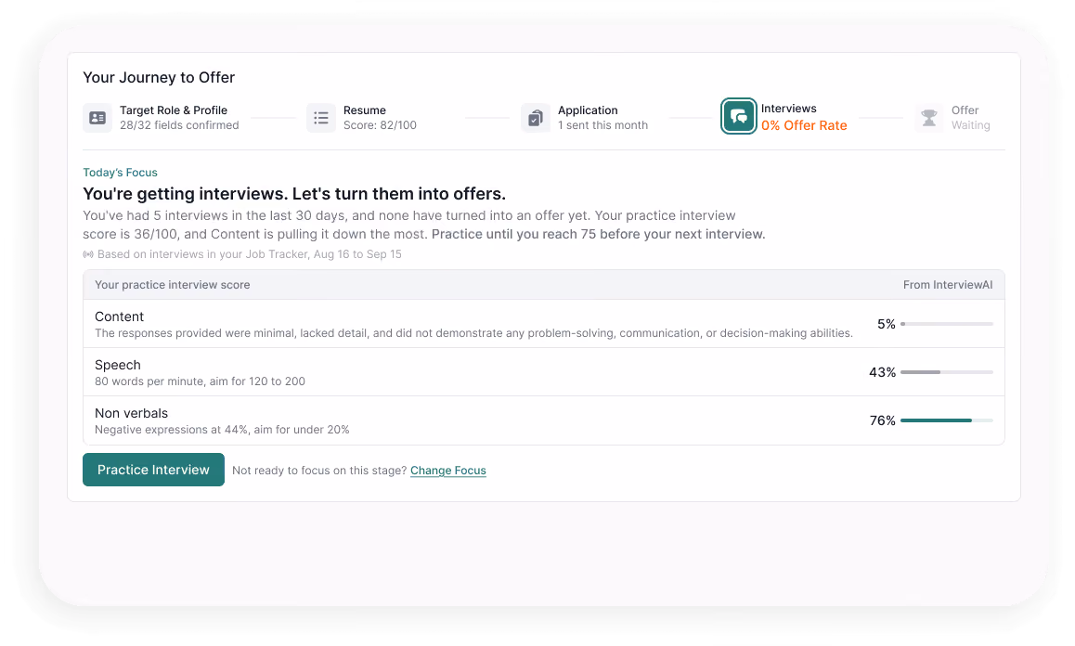Click the Content score progress bar
This screenshot has width=1075, height=646.
[x=947, y=324]
